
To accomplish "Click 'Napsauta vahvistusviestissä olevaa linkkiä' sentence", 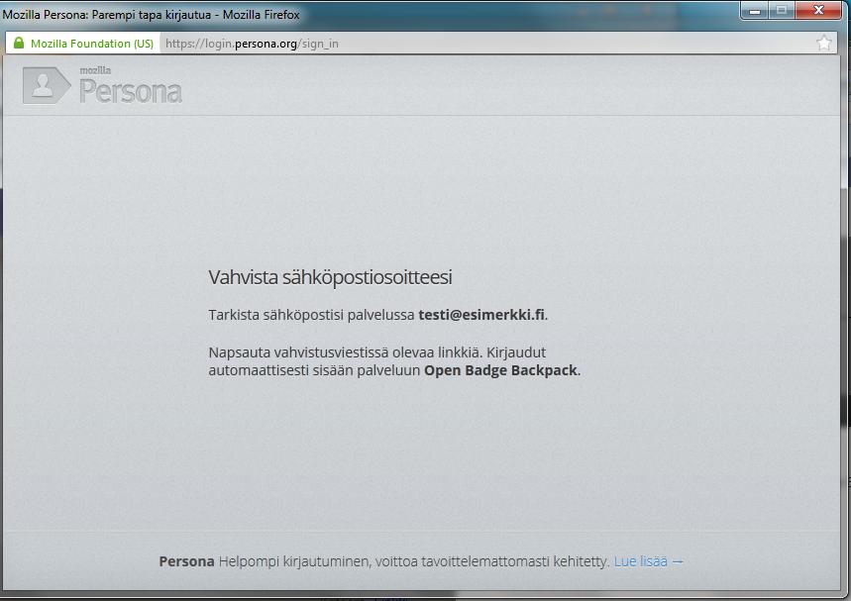I will [345, 352].
